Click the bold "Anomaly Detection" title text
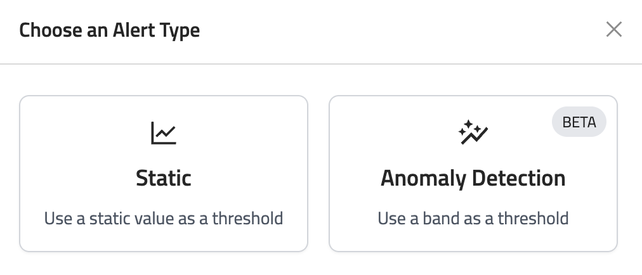This screenshot has height=275, width=642. (x=473, y=178)
